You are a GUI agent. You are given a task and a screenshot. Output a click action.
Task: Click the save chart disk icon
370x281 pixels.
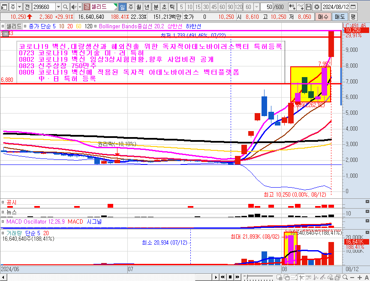coord(309,7)
